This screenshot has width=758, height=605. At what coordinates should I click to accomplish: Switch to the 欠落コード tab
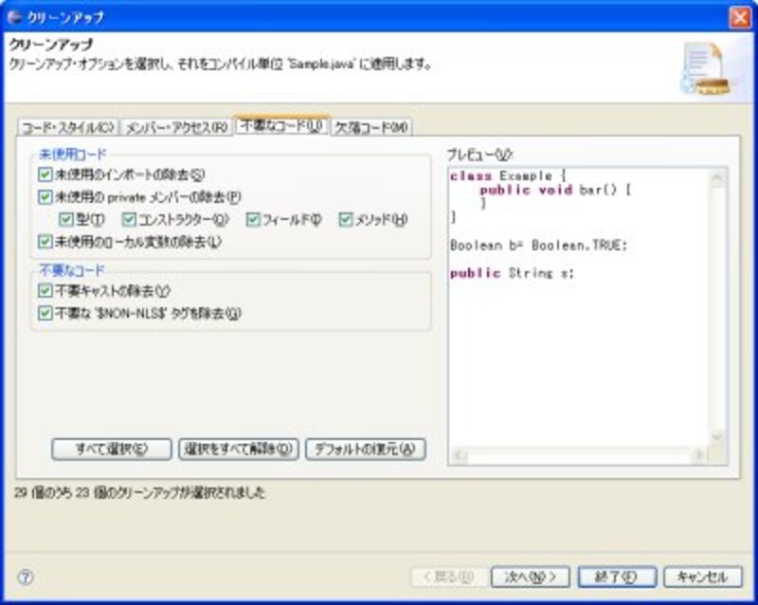(x=371, y=127)
